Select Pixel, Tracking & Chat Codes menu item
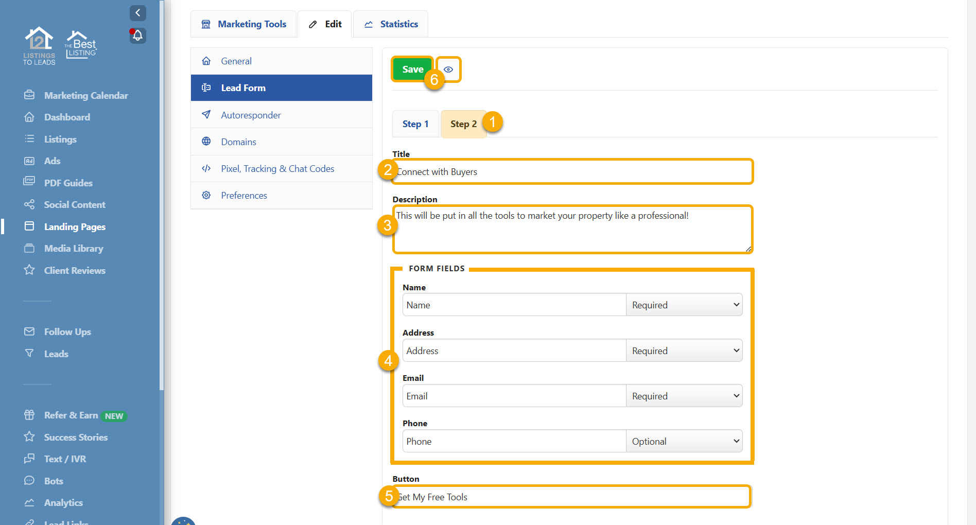Image resolution: width=976 pixels, height=525 pixels. click(277, 168)
